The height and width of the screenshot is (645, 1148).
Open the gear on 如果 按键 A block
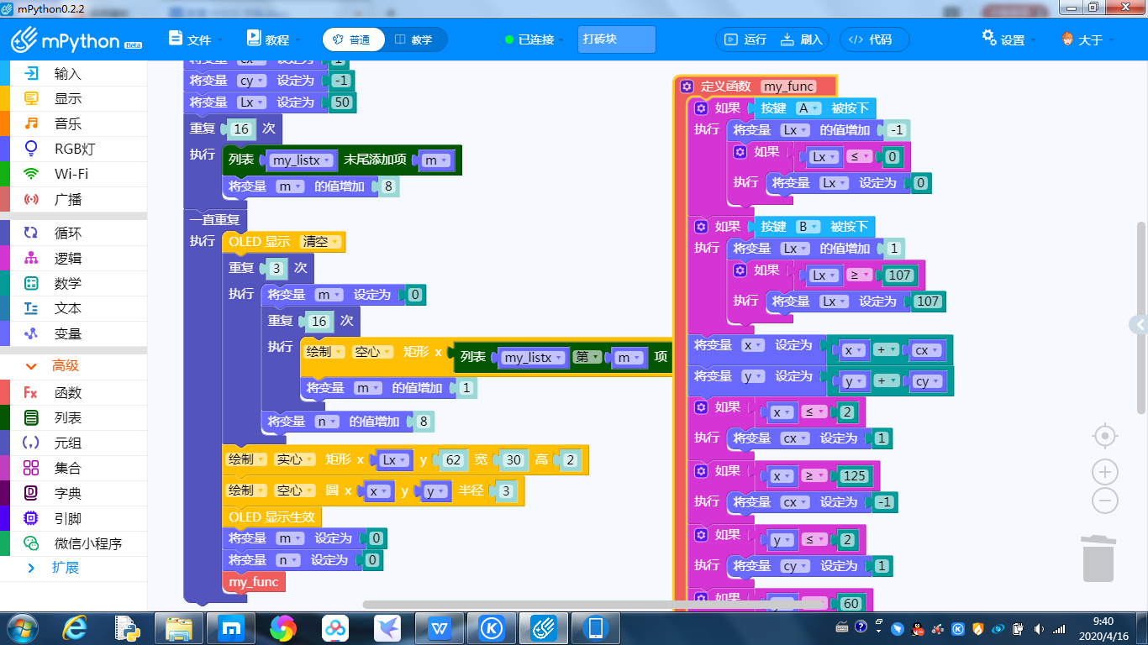(x=701, y=108)
